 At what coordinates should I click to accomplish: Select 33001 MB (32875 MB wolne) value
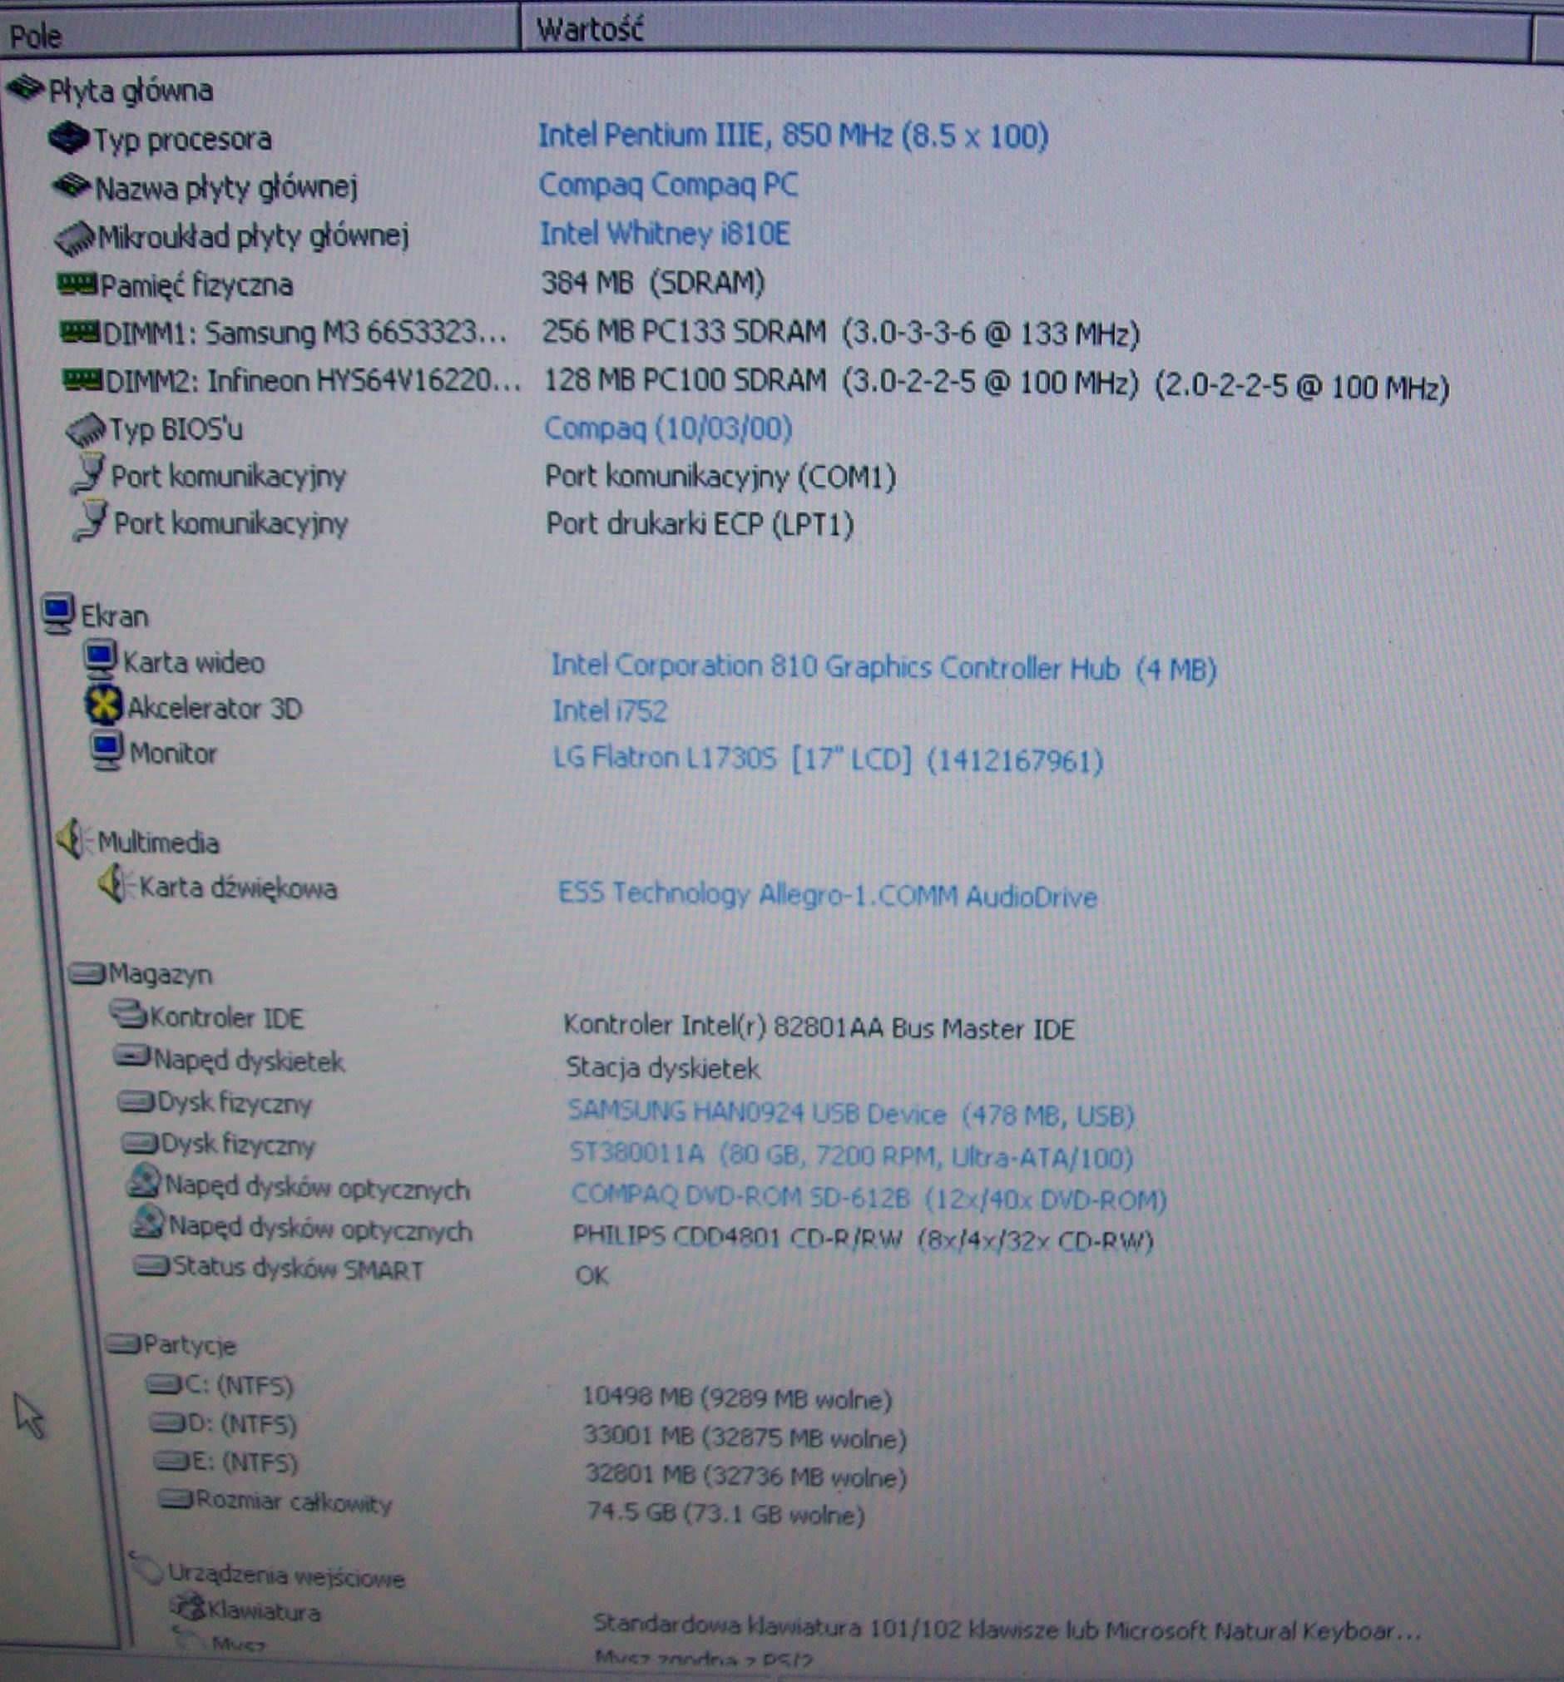click(745, 1437)
